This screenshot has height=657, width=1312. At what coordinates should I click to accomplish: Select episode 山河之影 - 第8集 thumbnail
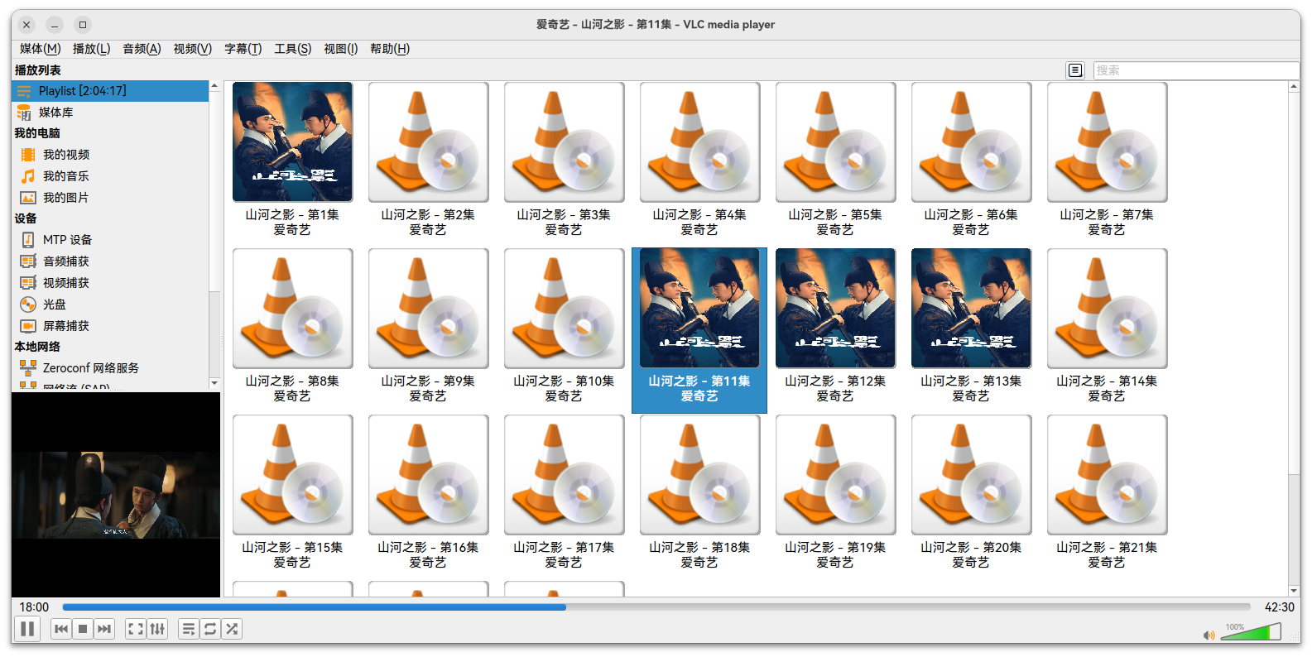292,308
